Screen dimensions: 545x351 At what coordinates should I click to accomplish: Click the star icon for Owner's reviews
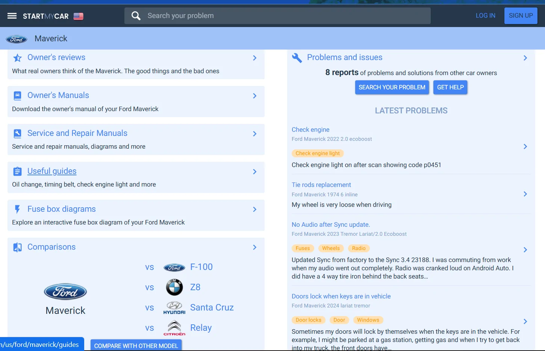pyautogui.click(x=17, y=58)
